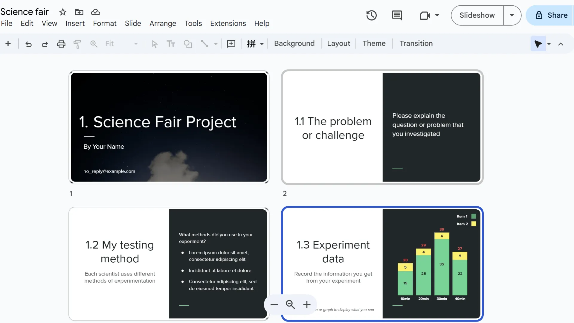Open the Arrange menu
Viewport: 574px width, 323px height.
tap(163, 23)
